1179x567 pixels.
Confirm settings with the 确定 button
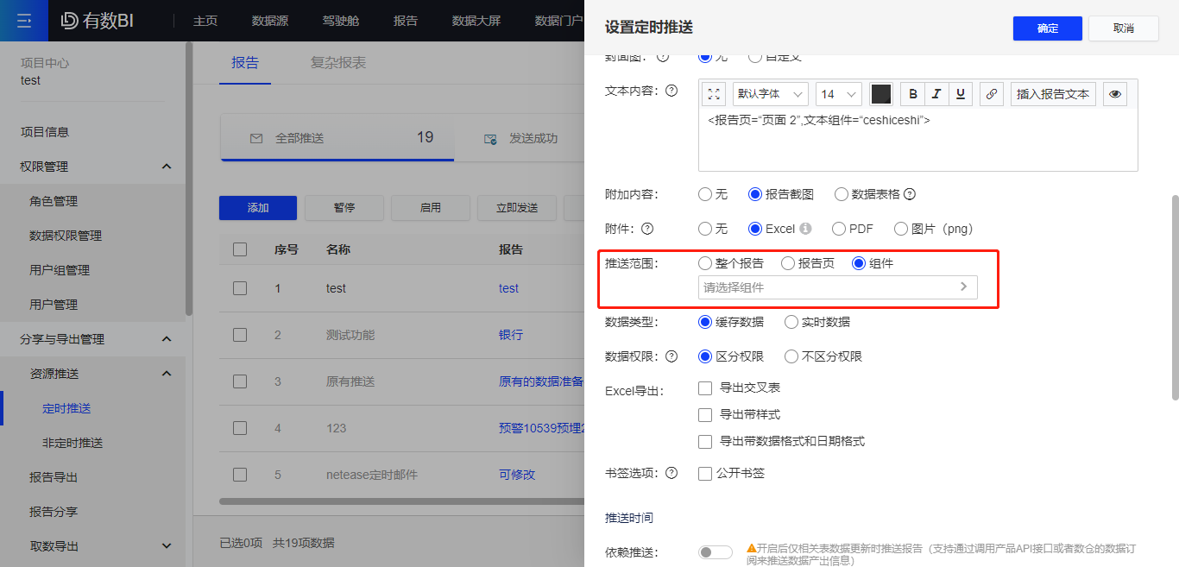(1046, 28)
